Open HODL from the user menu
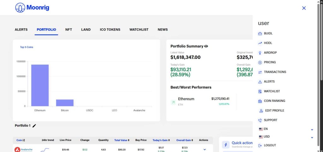 coord(268,43)
